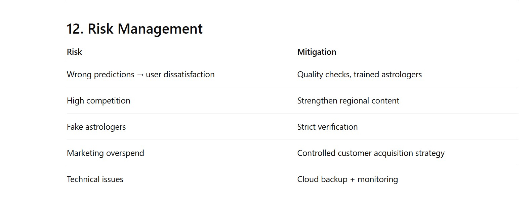Click the word 'monitoring' in the last row
This screenshot has height=206, width=532.
click(x=377, y=179)
